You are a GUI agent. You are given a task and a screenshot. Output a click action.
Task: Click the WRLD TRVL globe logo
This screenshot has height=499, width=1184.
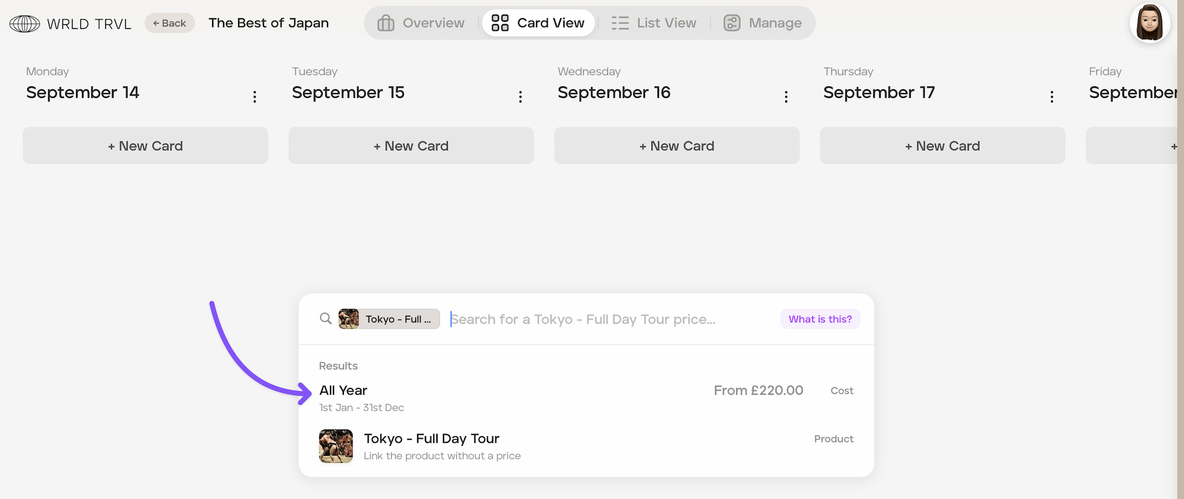coord(25,24)
